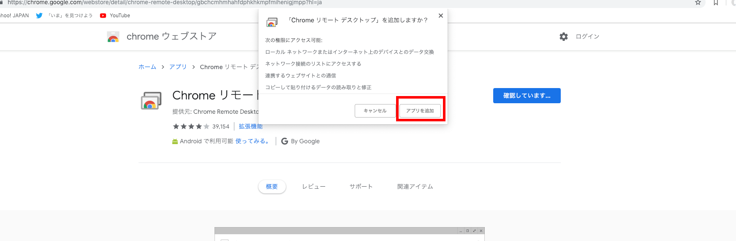Open the 拡張機能 category link

pyautogui.click(x=251, y=126)
